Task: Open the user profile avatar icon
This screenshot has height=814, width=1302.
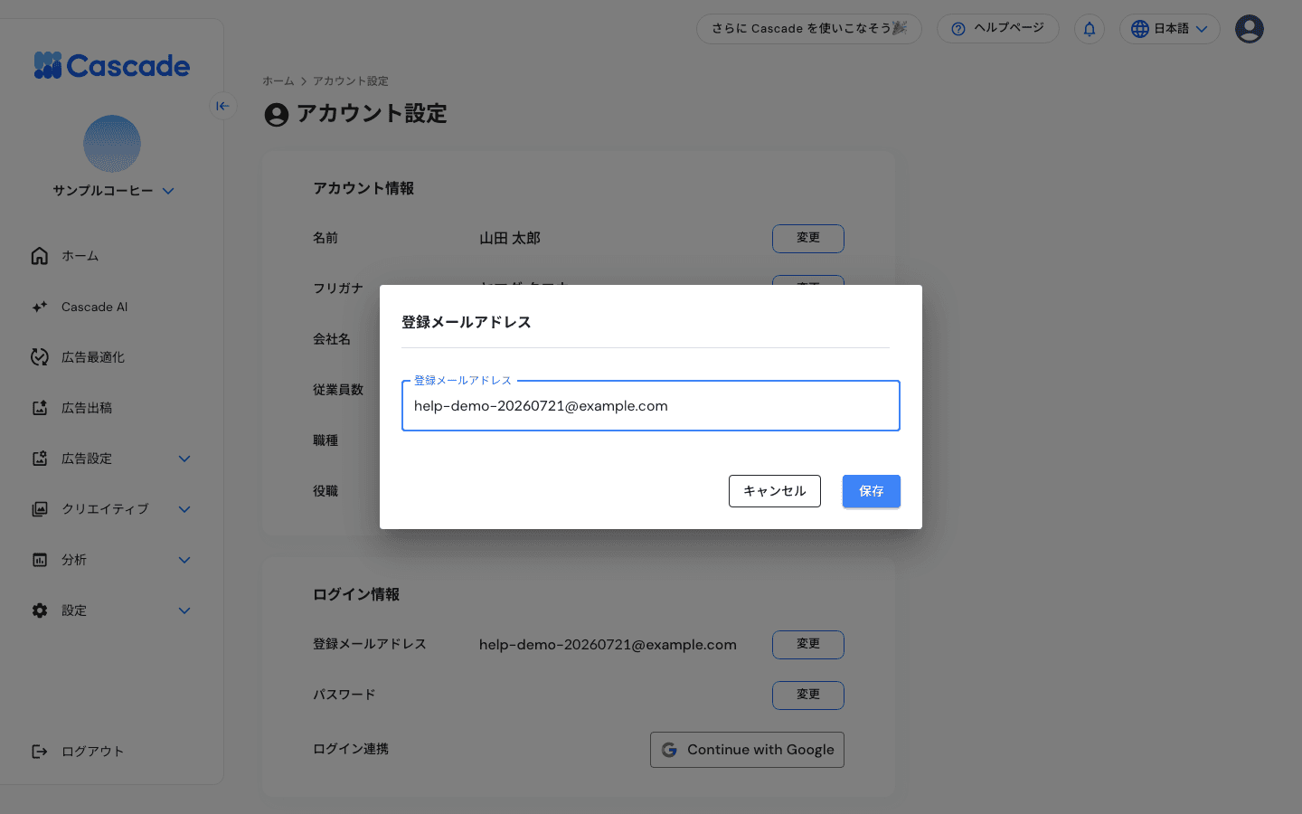Action: tap(1250, 29)
